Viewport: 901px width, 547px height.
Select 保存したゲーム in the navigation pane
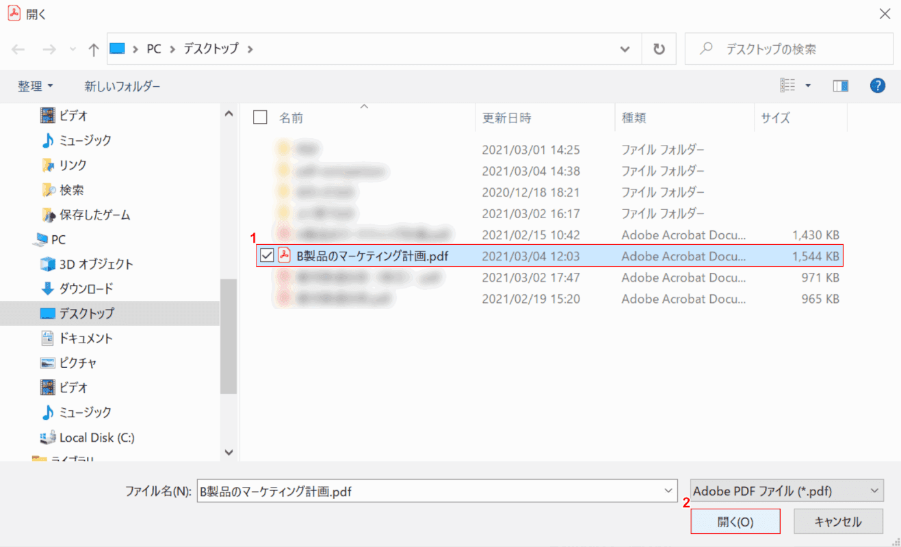[86, 215]
